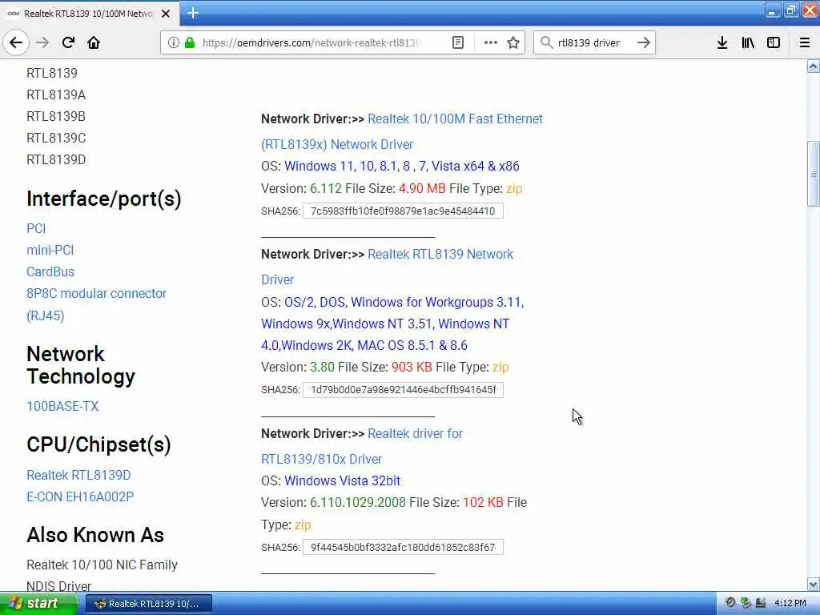Toggle the sidebar view icon
The height and width of the screenshot is (615, 820).
coord(774,42)
